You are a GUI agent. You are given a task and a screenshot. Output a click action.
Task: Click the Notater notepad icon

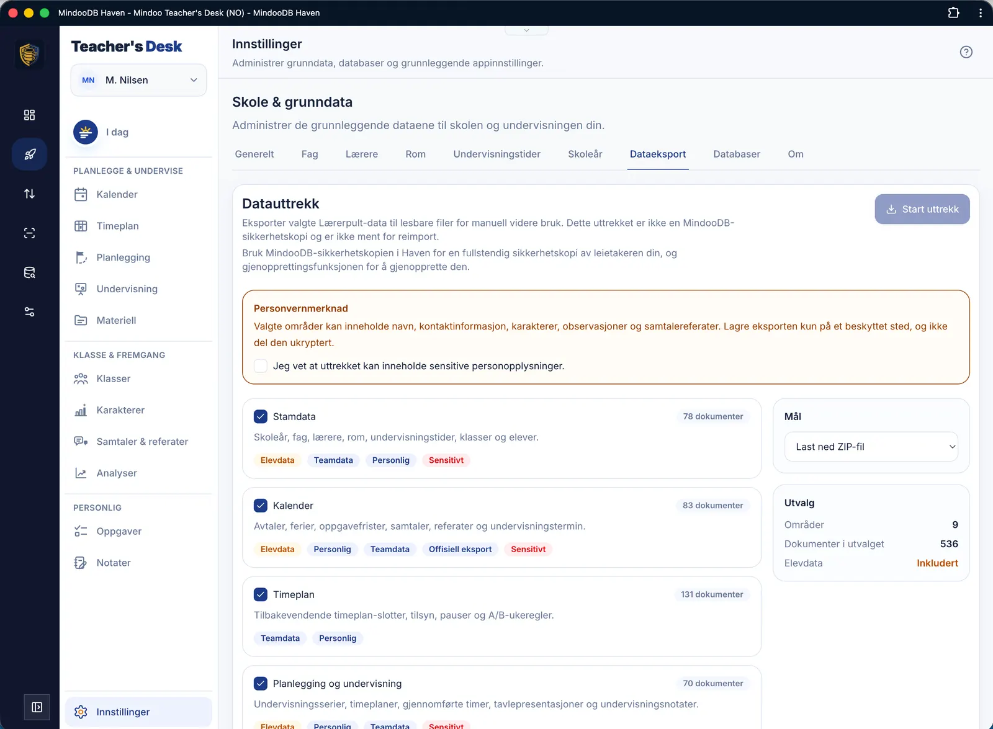pos(81,563)
